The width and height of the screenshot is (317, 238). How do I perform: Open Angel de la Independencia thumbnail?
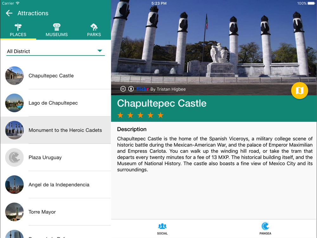[x=14, y=185]
